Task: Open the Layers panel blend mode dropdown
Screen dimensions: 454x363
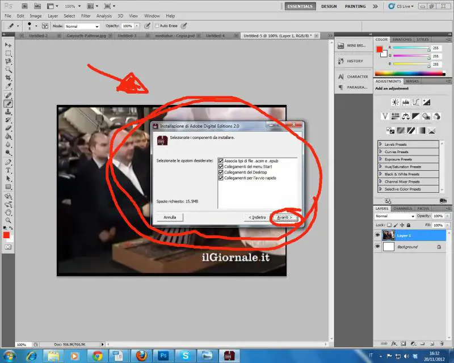Action: tap(394, 216)
